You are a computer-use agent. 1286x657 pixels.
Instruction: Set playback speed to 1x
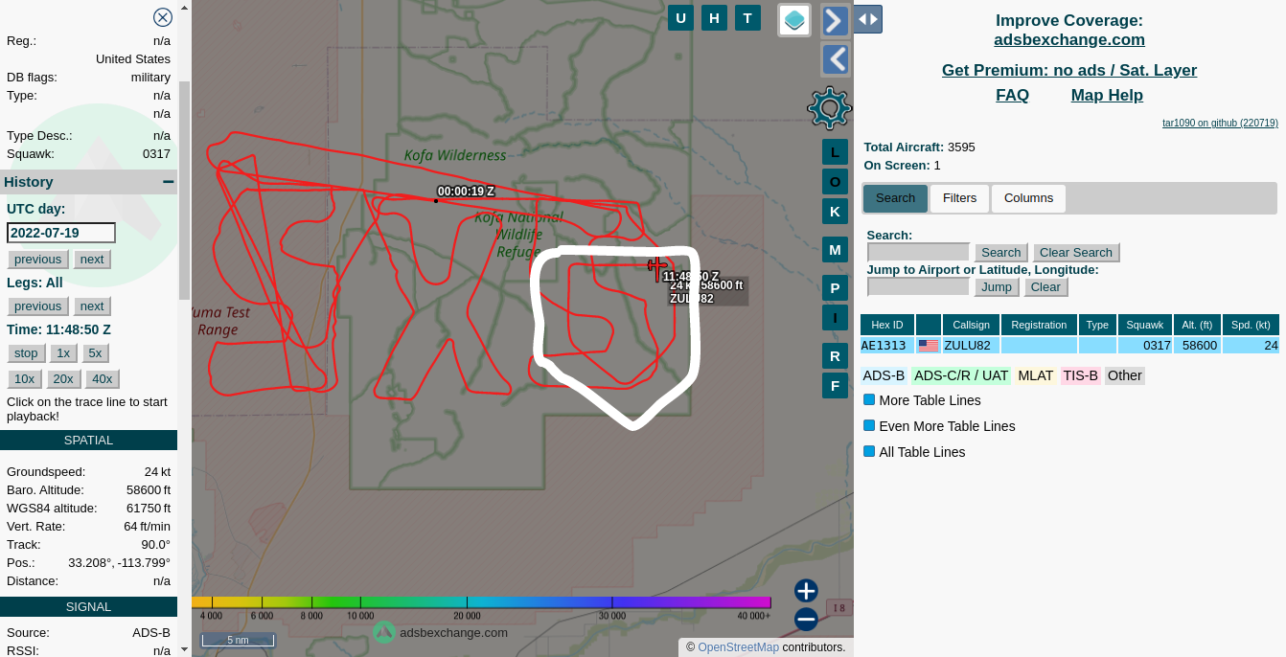coord(63,353)
